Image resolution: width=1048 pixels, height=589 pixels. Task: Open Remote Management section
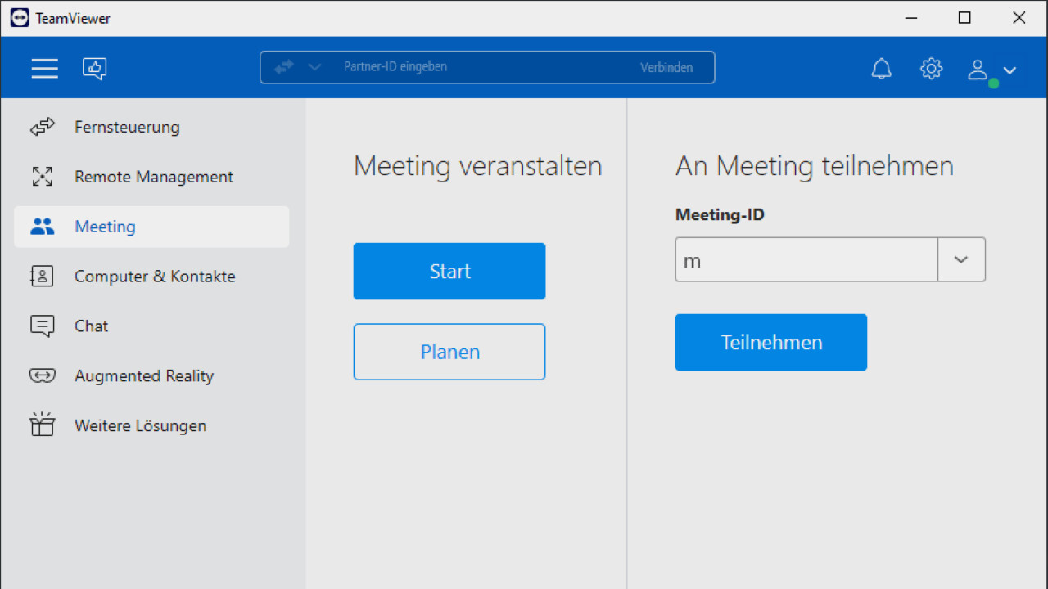(x=151, y=177)
